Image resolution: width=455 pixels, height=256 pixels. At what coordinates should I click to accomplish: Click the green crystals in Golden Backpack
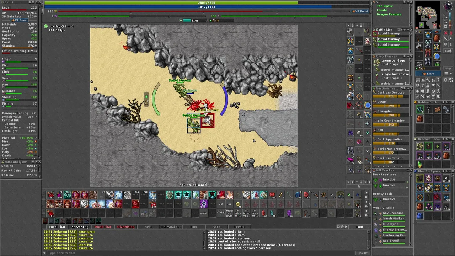[420, 109]
